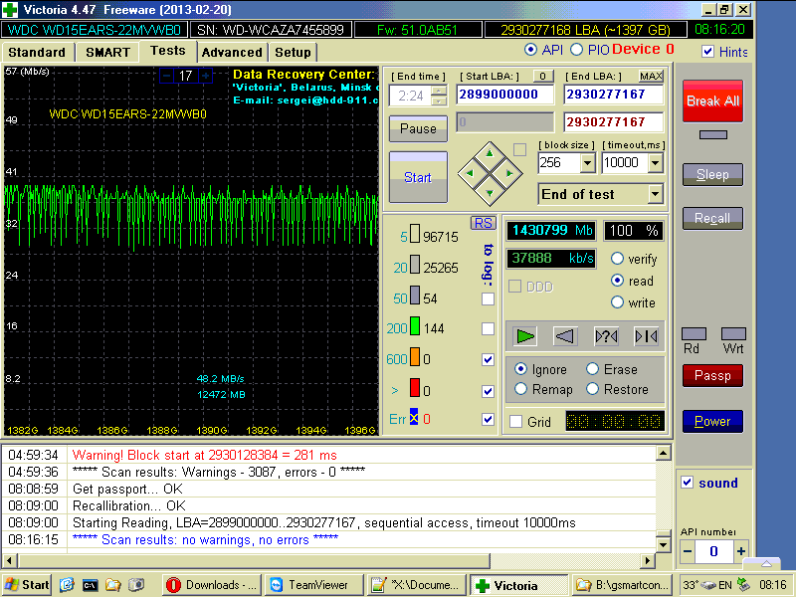The height and width of the screenshot is (597, 796).
Task: Open folder icon in quick launch
Action: coord(112,585)
